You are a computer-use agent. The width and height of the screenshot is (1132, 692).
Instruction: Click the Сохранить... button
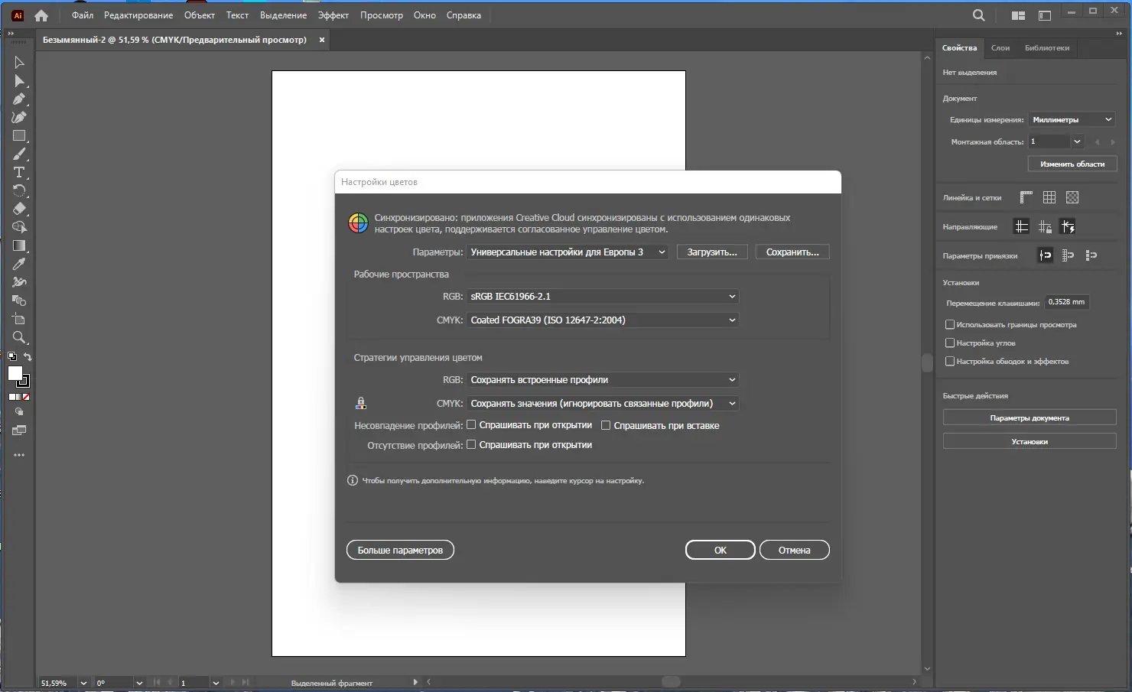(792, 252)
